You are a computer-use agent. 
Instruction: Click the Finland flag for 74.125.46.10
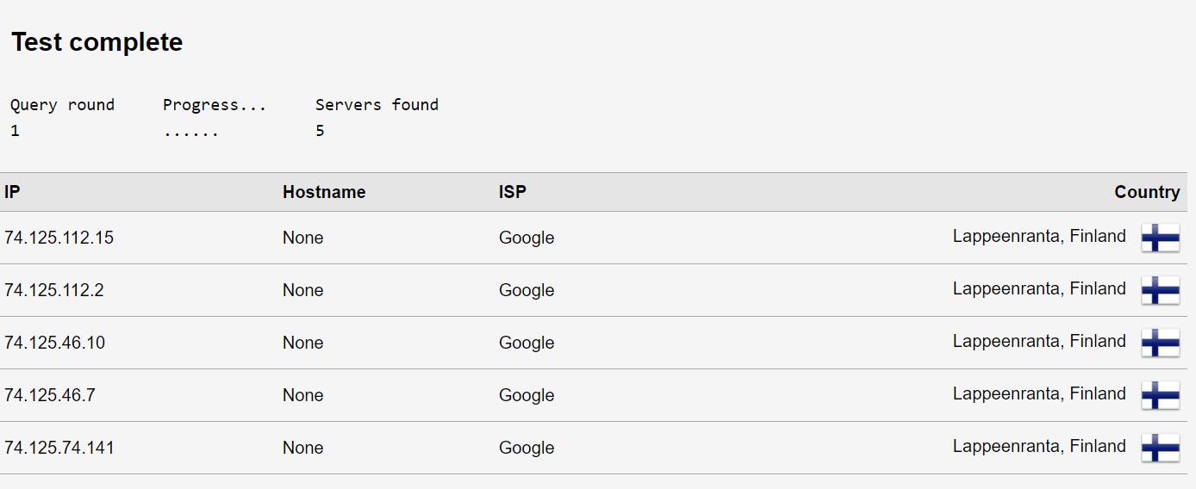(1160, 343)
